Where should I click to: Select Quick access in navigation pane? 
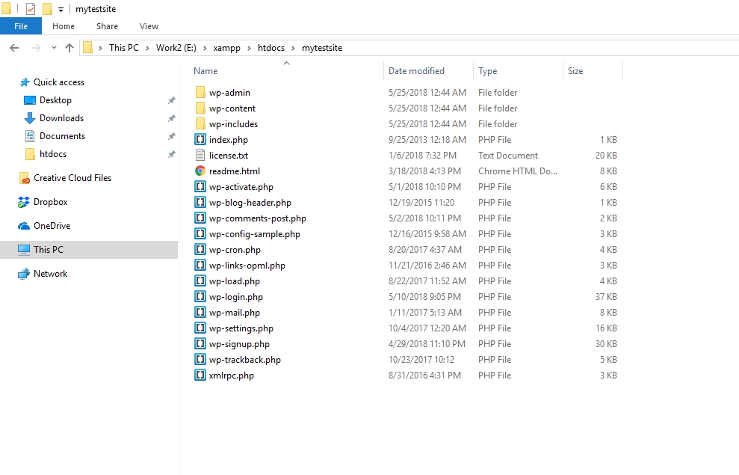tap(59, 82)
